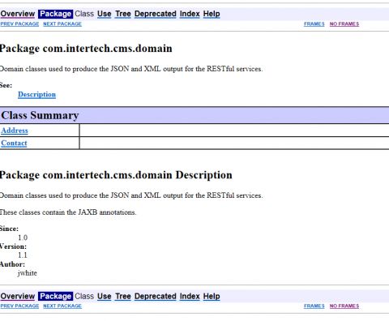The height and width of the screenshot is (321, 389).
Task: Select the highlighted Package tab at top
Action: click(55, 14)
